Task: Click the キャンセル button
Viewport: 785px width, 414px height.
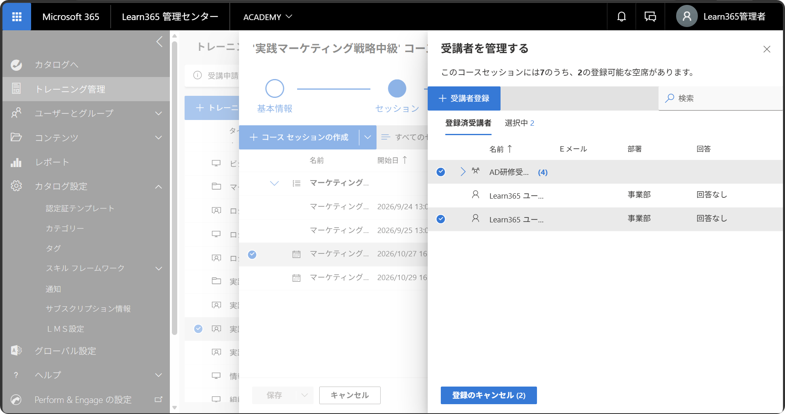Action: 350,395
